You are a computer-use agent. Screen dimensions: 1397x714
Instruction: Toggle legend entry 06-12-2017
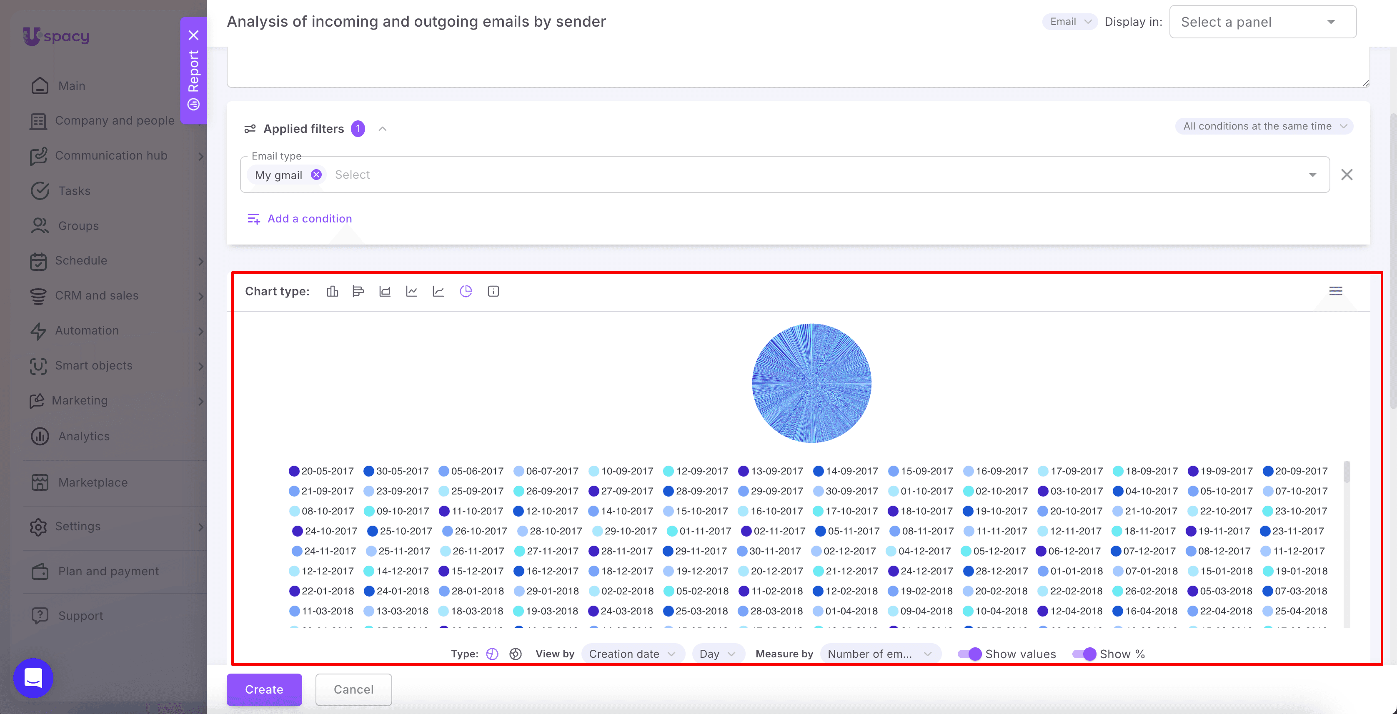click(x=1068, y=552)
